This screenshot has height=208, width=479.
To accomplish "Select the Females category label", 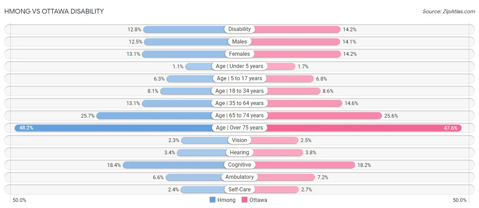I will [239, 54].
